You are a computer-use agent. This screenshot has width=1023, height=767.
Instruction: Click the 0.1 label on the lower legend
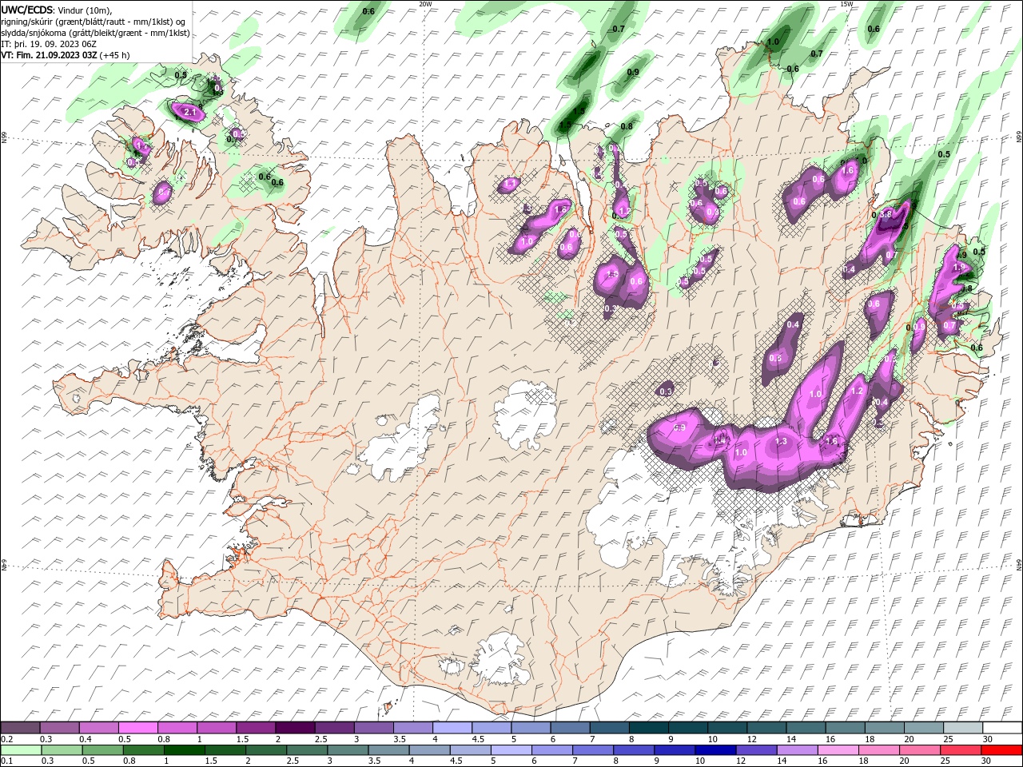point(7,761)
